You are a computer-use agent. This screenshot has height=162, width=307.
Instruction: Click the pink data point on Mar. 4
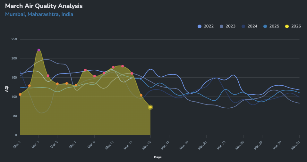pyautogui.click(x=48, y=76)
